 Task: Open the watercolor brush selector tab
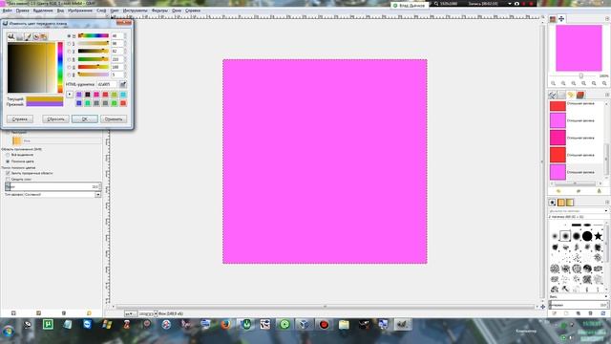coord(28,36)
